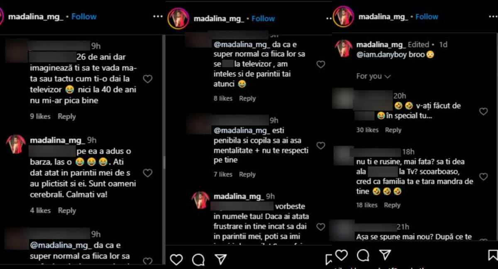Follow madalina_mg_ in the left panel header
The height and width of the screenshot is (269, 498).
click(x=84, y=17)
